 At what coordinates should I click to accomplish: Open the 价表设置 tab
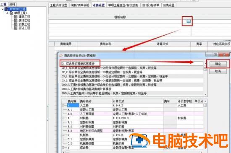[x=169, y=5]
